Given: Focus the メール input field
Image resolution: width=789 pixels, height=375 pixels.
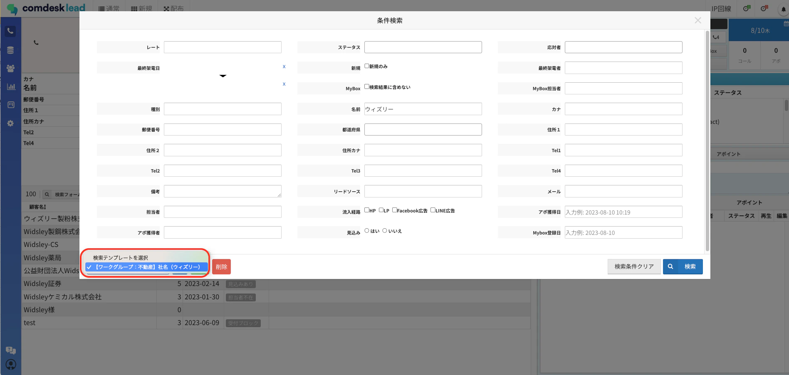Looking at the screenshot, I should click(x=623, y=191).
